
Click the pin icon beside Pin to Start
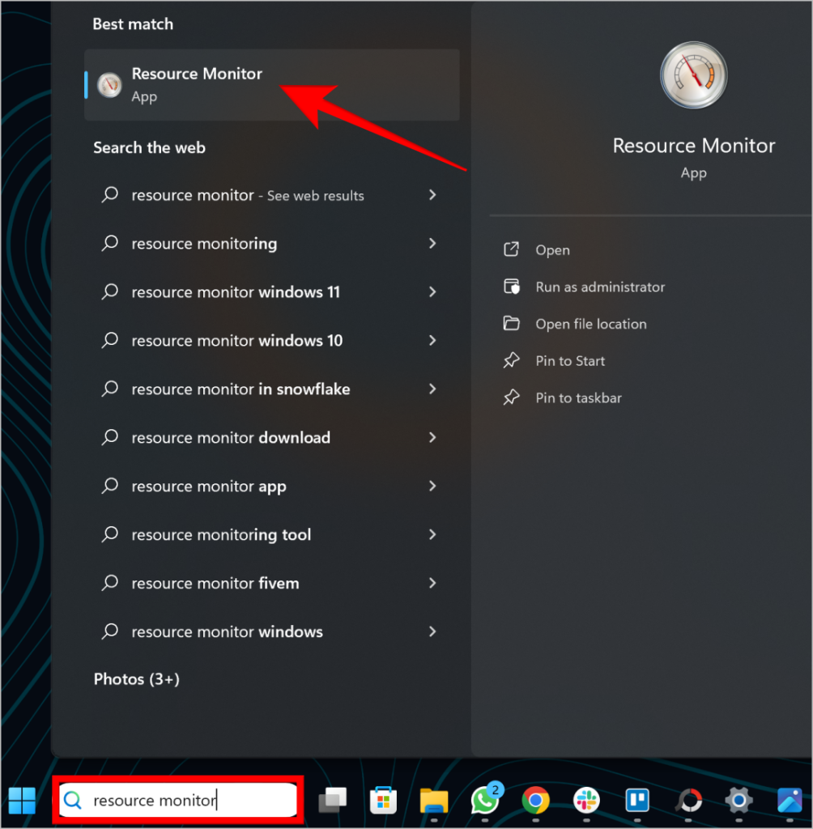point(511,360)
